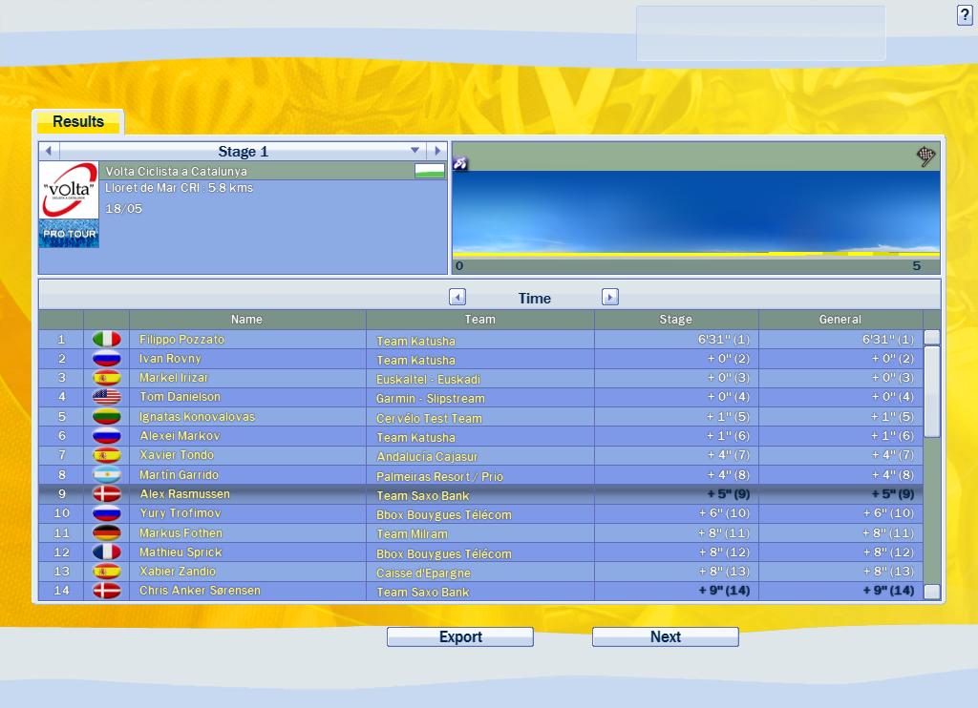
Task: Switch to previous classification before Time
Action: (457, 298)
